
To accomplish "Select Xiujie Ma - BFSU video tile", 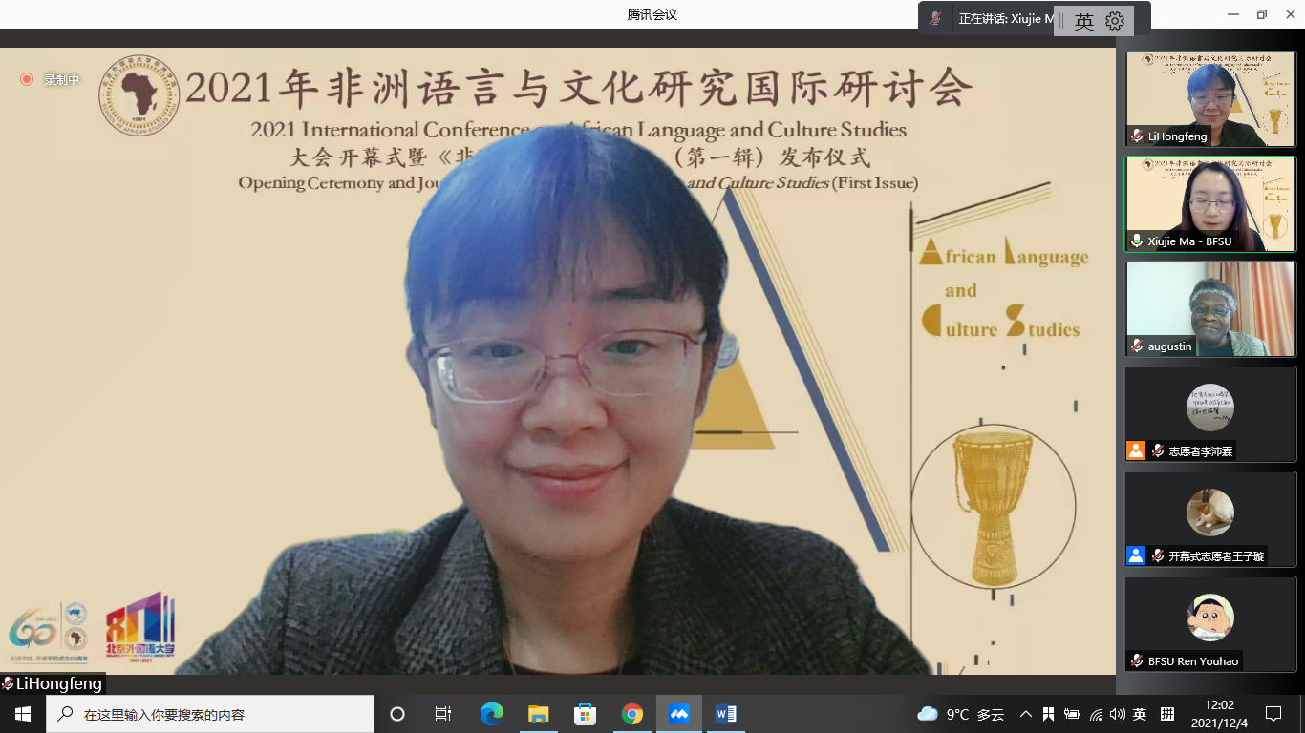I will pos(1209,204).
